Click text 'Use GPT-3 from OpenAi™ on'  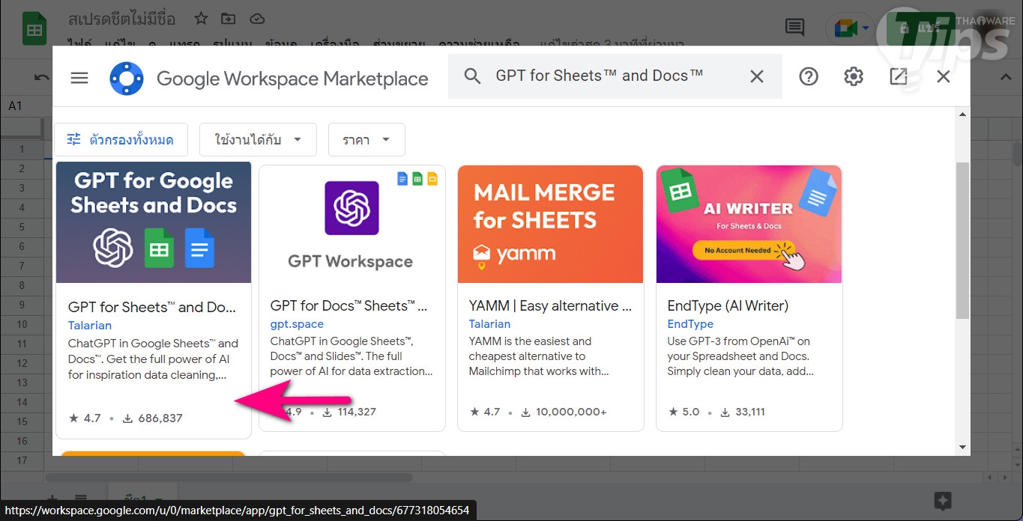[x=739, y=341]
